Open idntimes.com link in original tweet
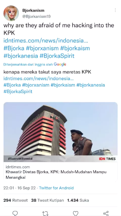The image size is (121, 216). pos(46,41)
